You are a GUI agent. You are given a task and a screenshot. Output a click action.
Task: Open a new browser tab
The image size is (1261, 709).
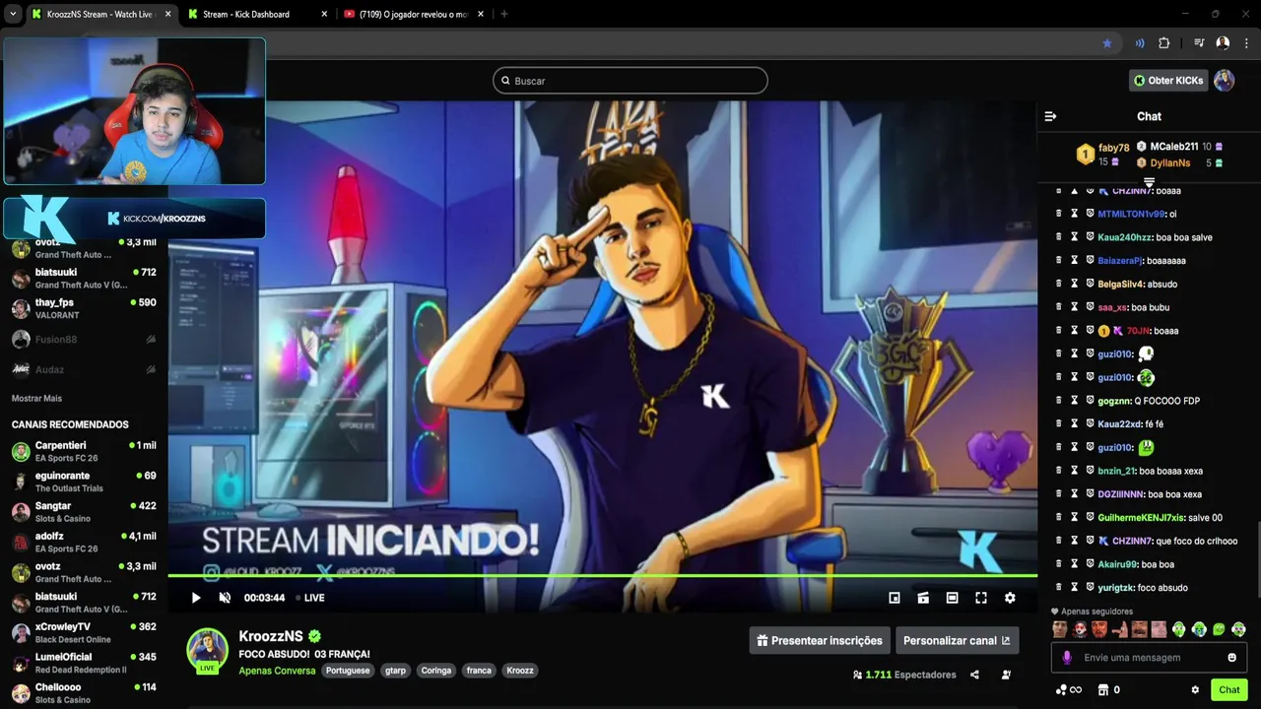504,14
